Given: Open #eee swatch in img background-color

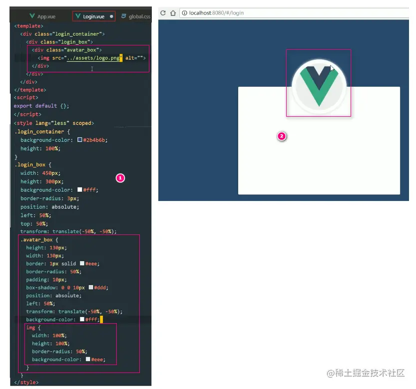Looking at the screenshot, I should click(x=88, y=359).
